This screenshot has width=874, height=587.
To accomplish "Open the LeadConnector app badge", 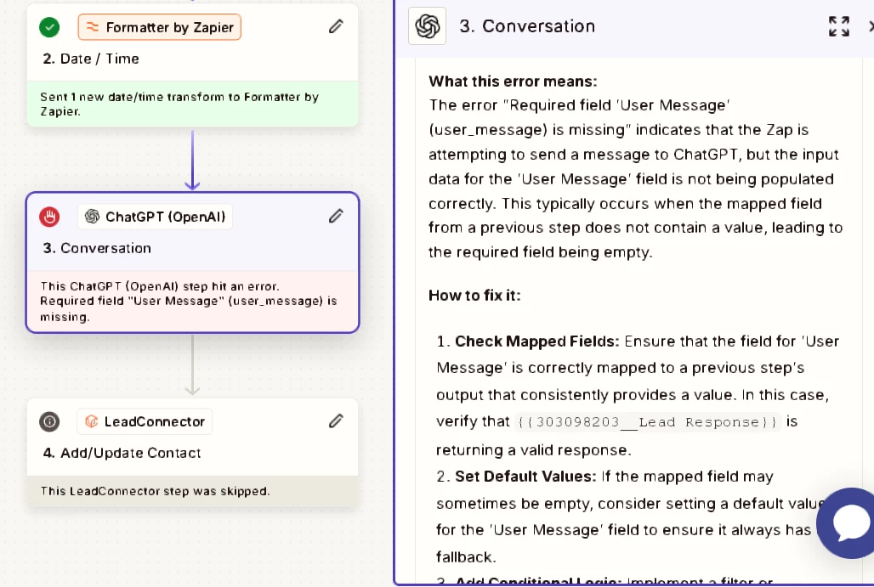I will (x=145, y=421).
